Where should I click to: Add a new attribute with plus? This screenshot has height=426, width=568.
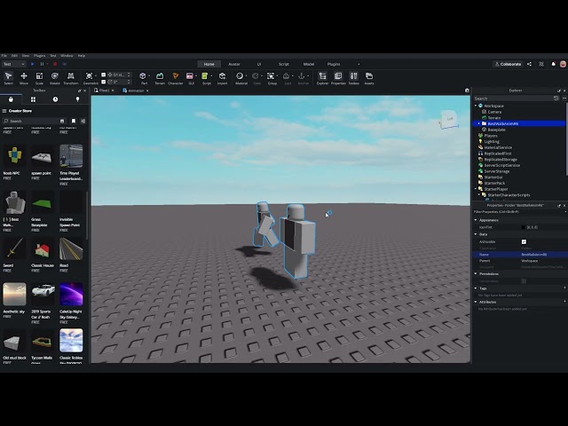[x=564, y=302]
